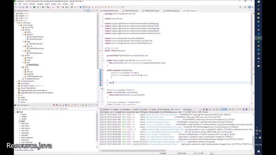Open the Debug button dropdown arrow

click(x=40, y=7)
